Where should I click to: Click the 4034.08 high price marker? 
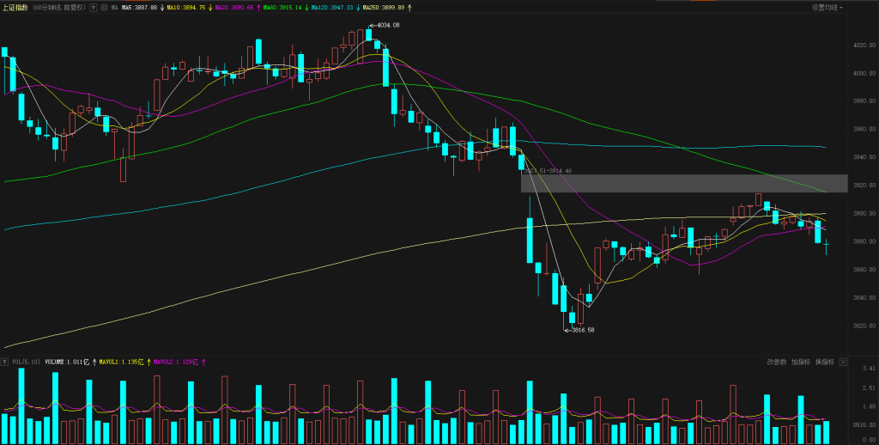387,26
